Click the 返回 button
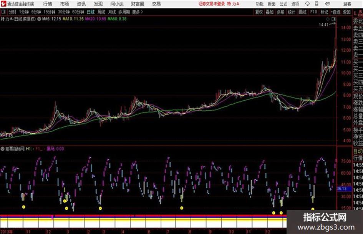 coord(346,12)
